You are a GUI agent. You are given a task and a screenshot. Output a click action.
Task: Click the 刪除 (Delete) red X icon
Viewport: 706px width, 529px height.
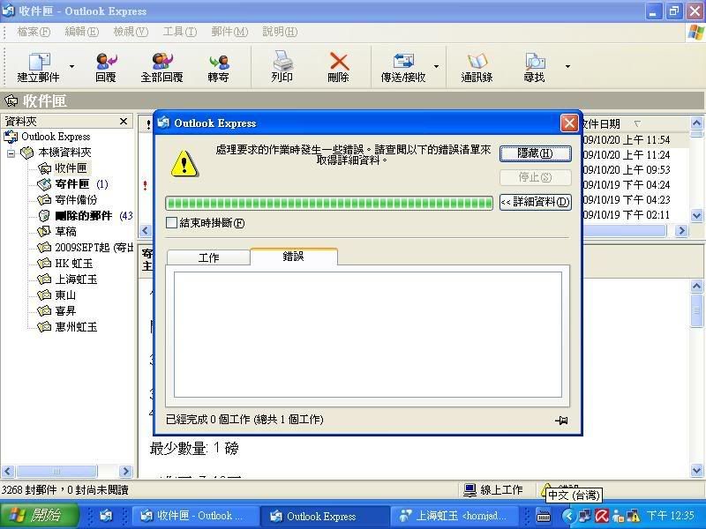tap(338, 62)
